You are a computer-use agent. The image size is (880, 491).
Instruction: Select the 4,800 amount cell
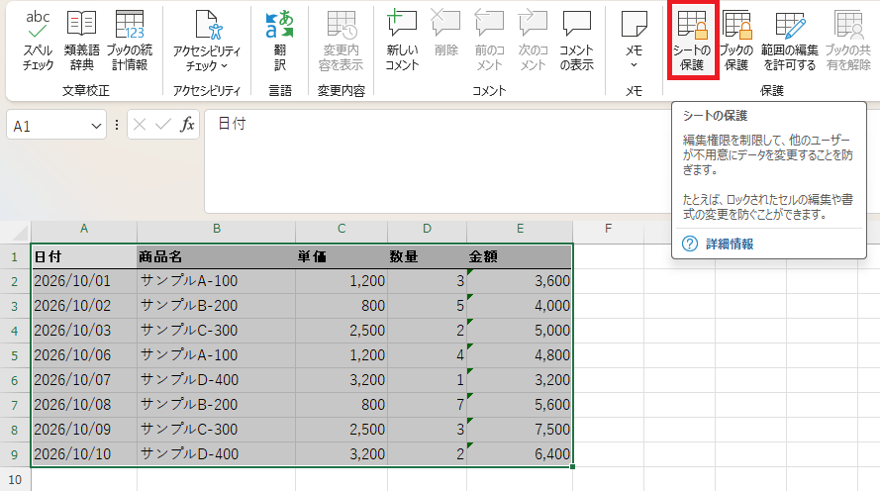pyautogui.click(x=520, y=355)
